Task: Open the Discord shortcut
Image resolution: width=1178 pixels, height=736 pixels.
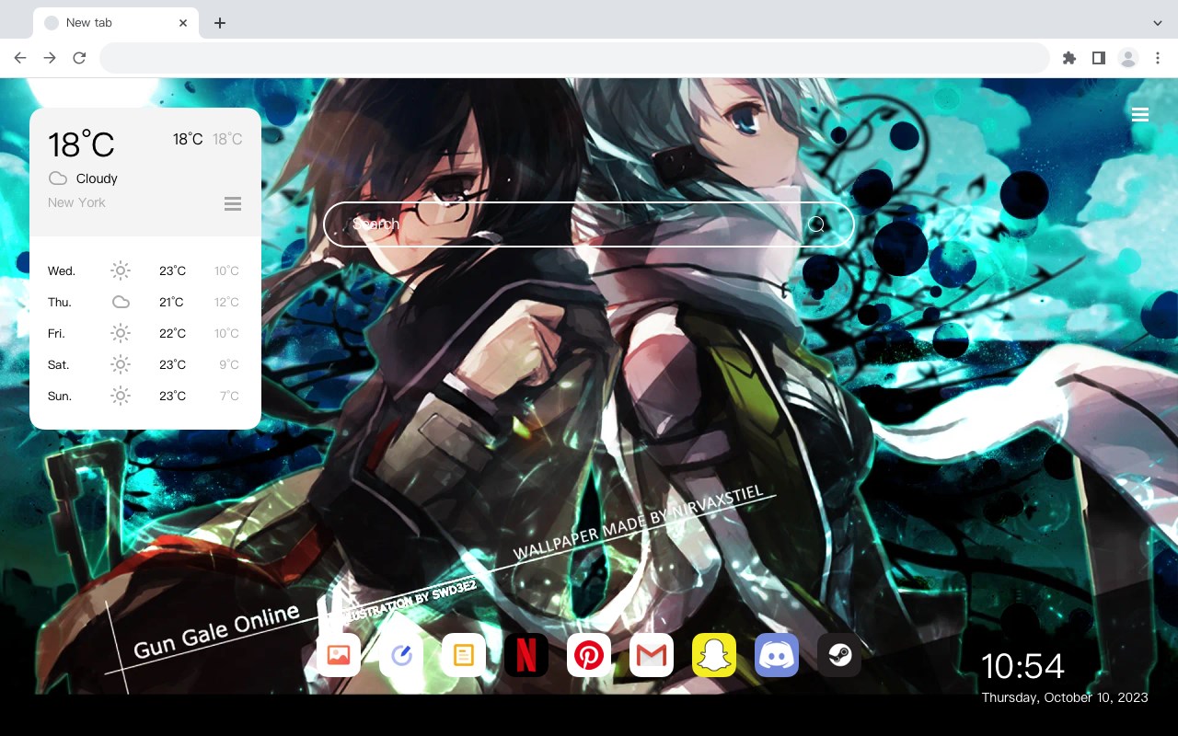Action: tap(777, 655)
